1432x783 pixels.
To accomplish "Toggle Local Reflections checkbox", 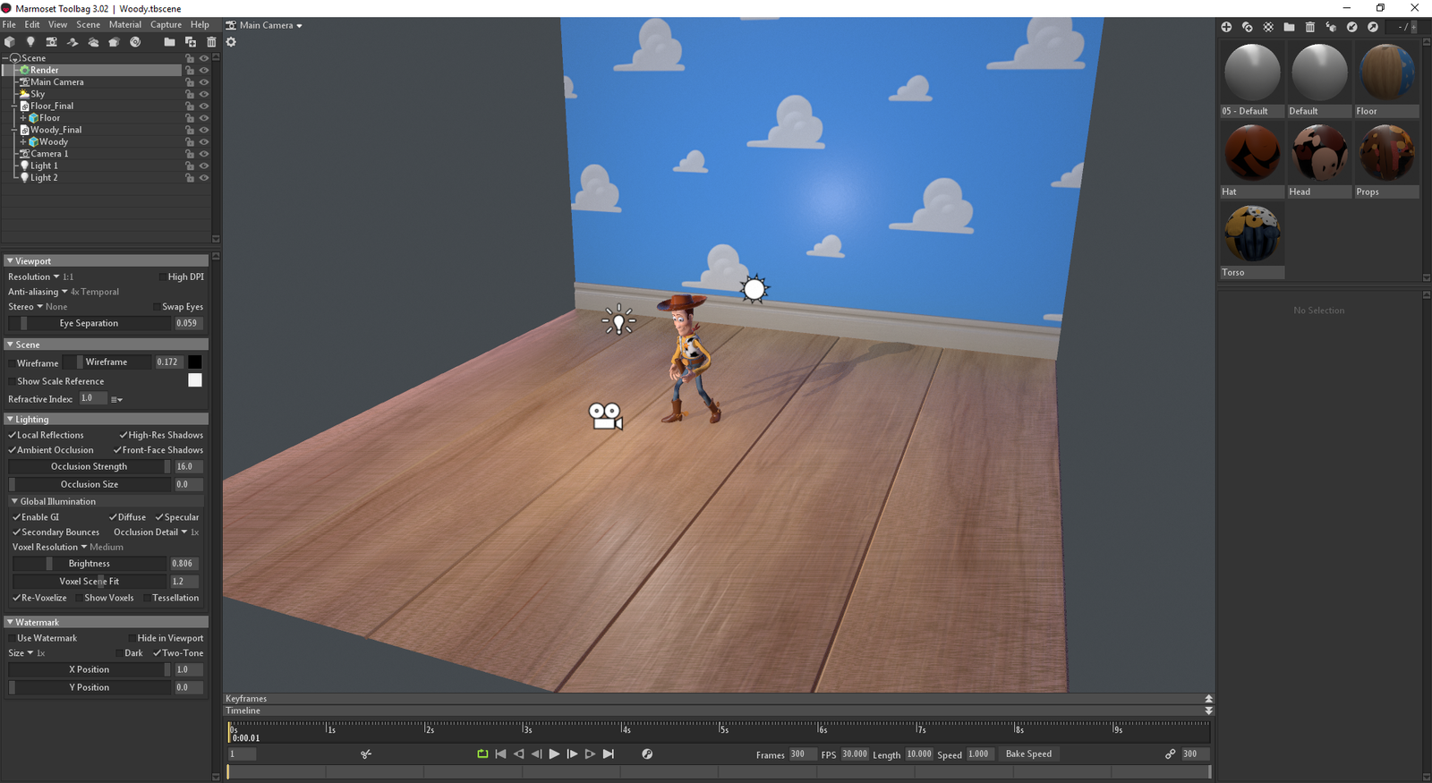I will [13, 435].
